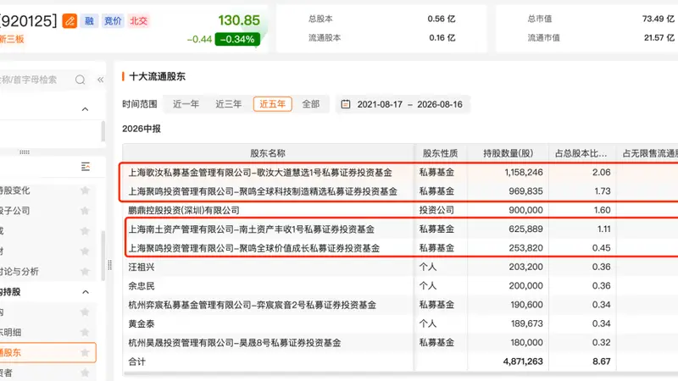The width and height of the screenshot is (678, 381).
Task: Toggle star beside the bottom 者 sidebar item
Action: pos(85,373)
